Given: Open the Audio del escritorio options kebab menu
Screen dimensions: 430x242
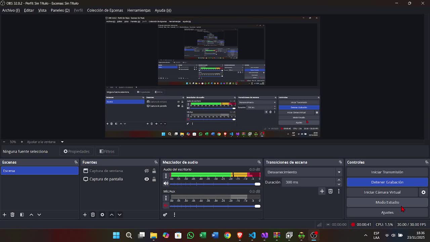Looking at the screenshot, I should (x=166, y=175).
